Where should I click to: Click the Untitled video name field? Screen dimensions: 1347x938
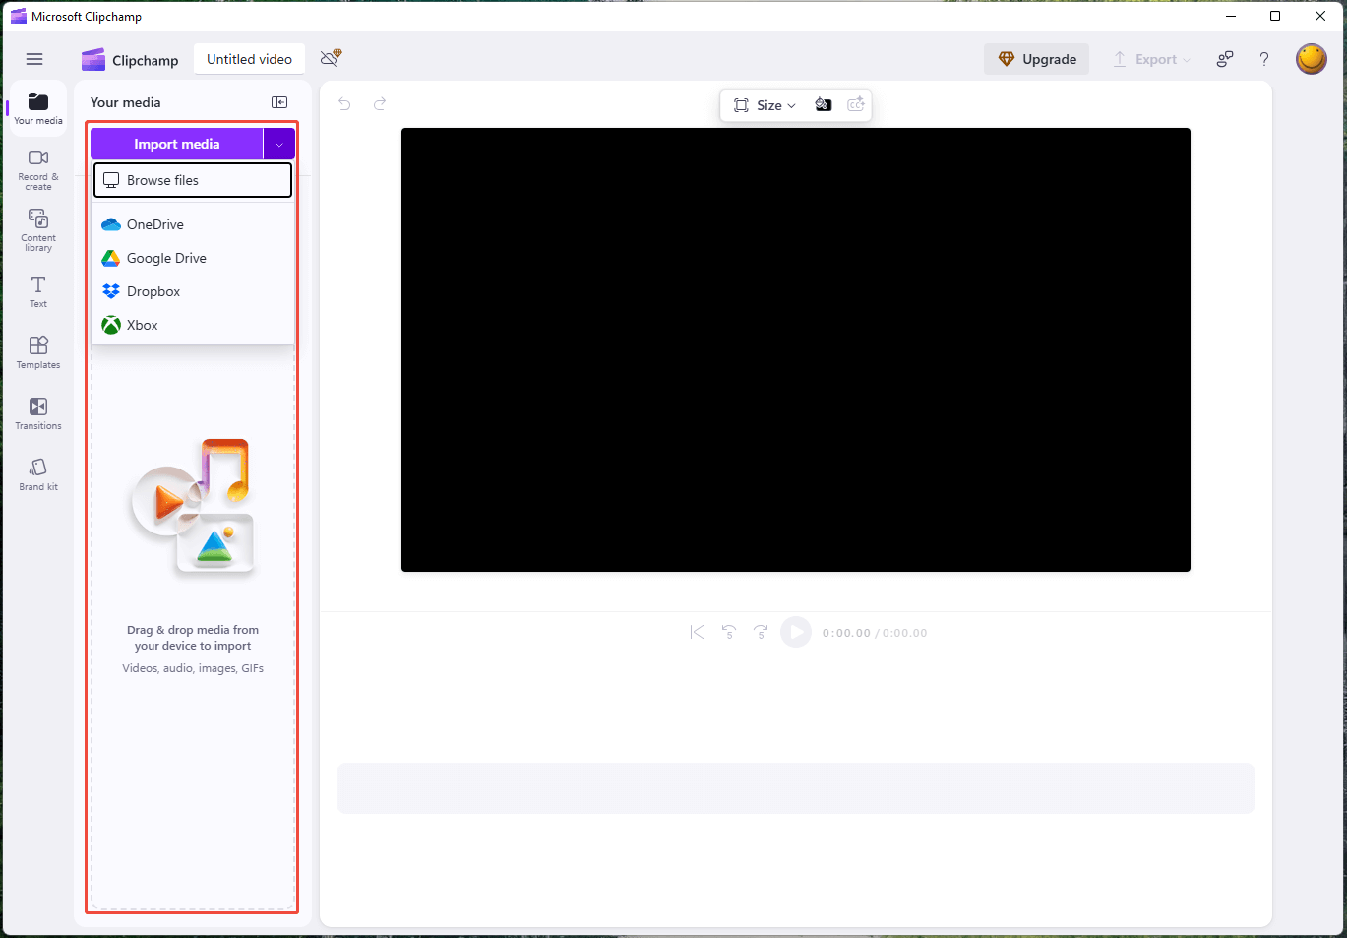click(x=249, y=59)
